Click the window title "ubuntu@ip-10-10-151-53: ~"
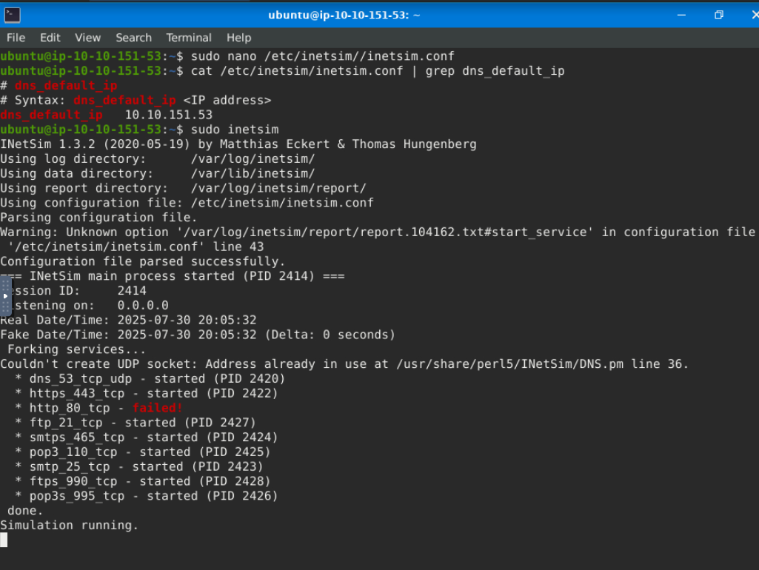 point(344,15)
